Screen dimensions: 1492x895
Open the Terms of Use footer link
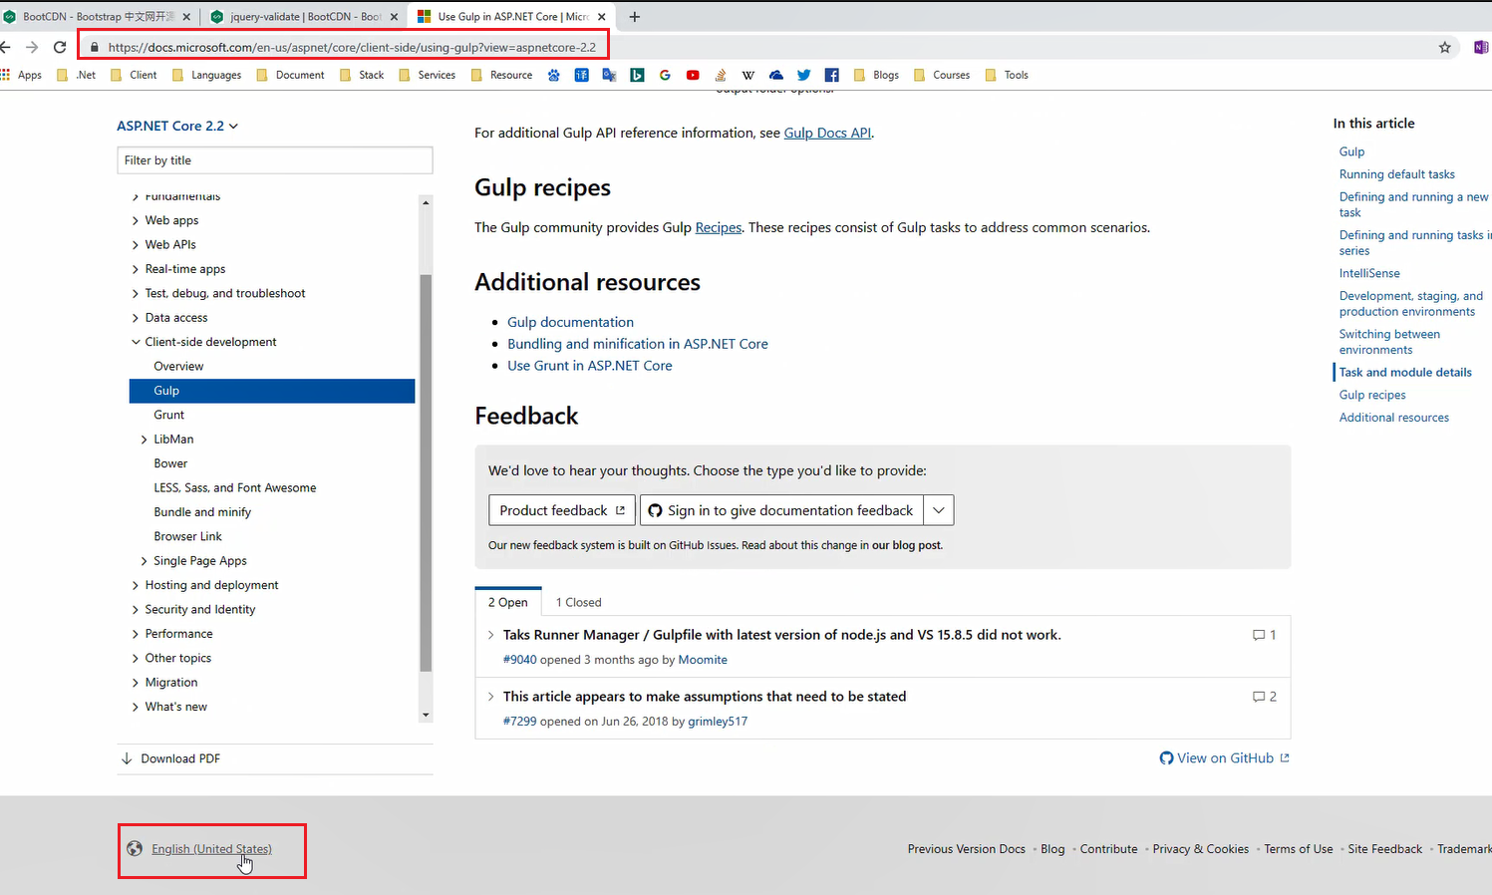tap(1299, 849)
